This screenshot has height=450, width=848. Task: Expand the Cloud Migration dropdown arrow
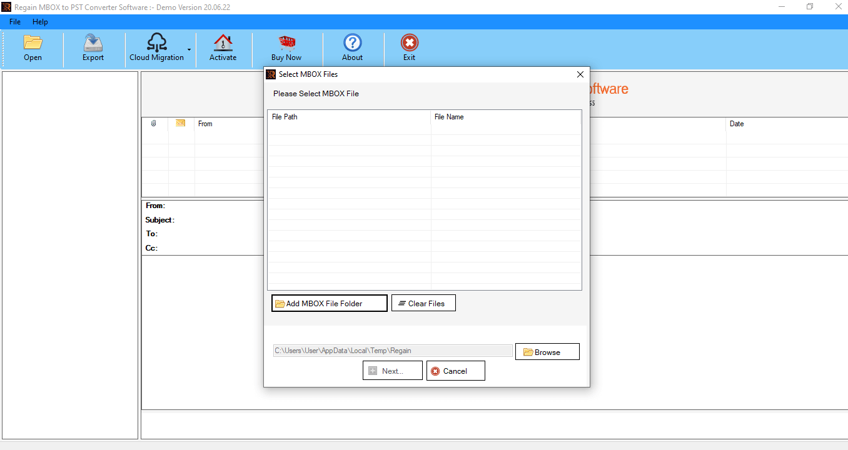tap(189, 49)
